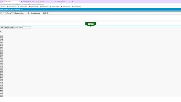The width and height of the screenshot is (181, 102).
Task: Close the Org Limits browser tab
Action: tap(53, 2)
